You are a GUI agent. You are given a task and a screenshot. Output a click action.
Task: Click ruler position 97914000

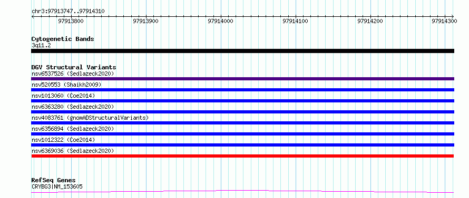click(220, 21)
